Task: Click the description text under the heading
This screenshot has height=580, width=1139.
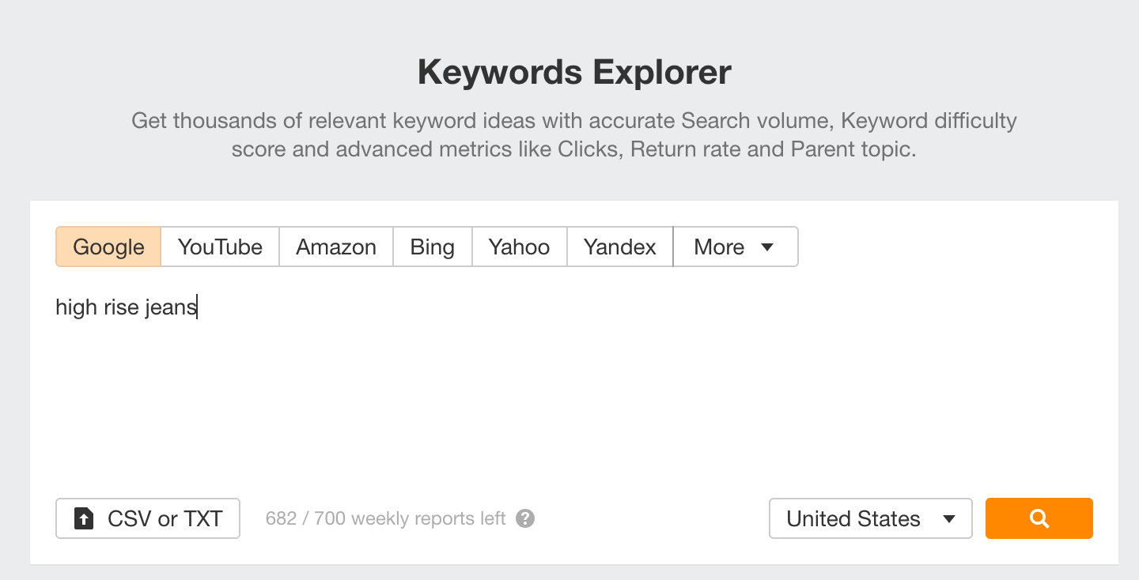Action: 574,135
